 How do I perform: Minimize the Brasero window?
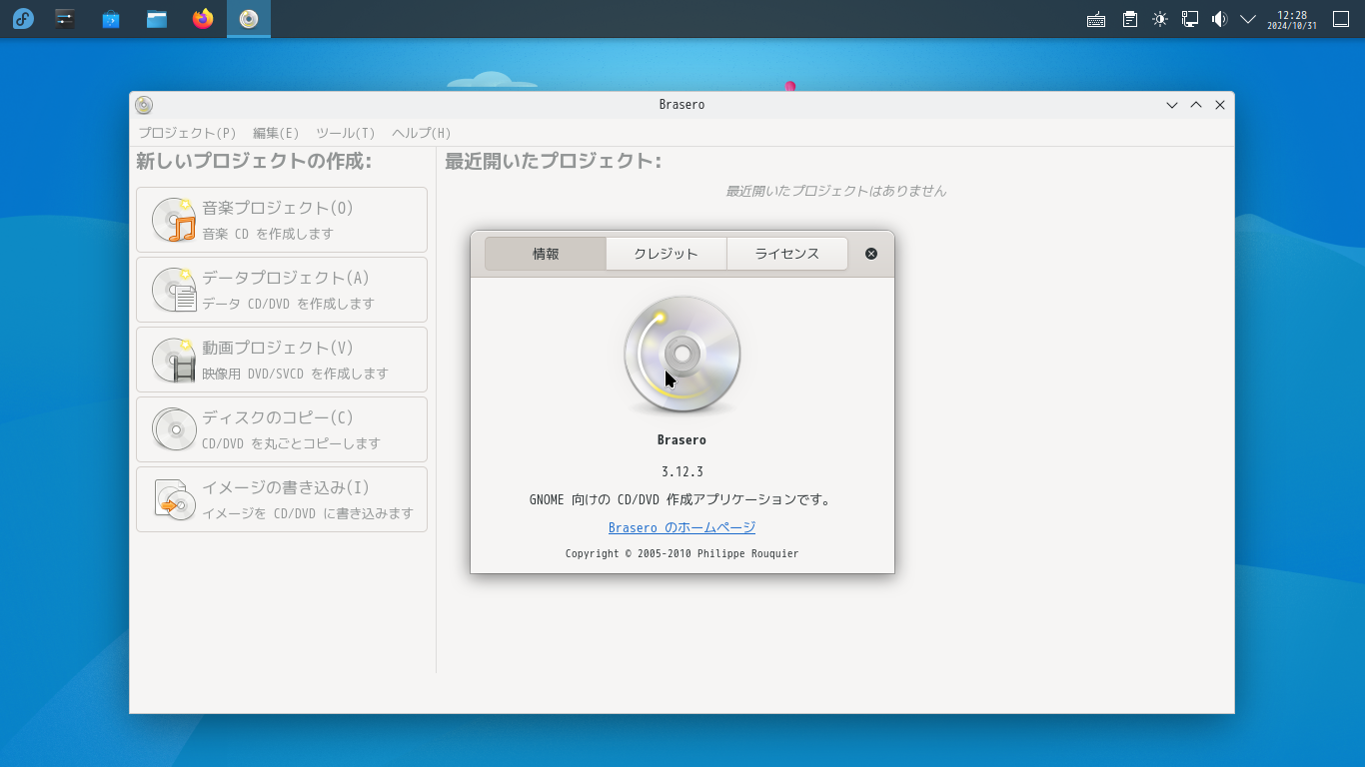coord(1172,105)
